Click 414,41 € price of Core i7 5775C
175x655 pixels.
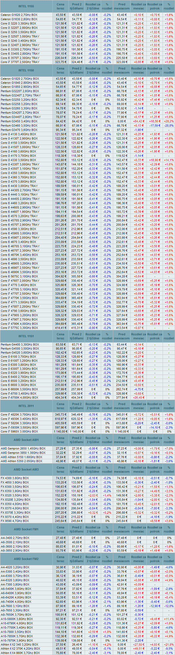click(x=61, y=328)
